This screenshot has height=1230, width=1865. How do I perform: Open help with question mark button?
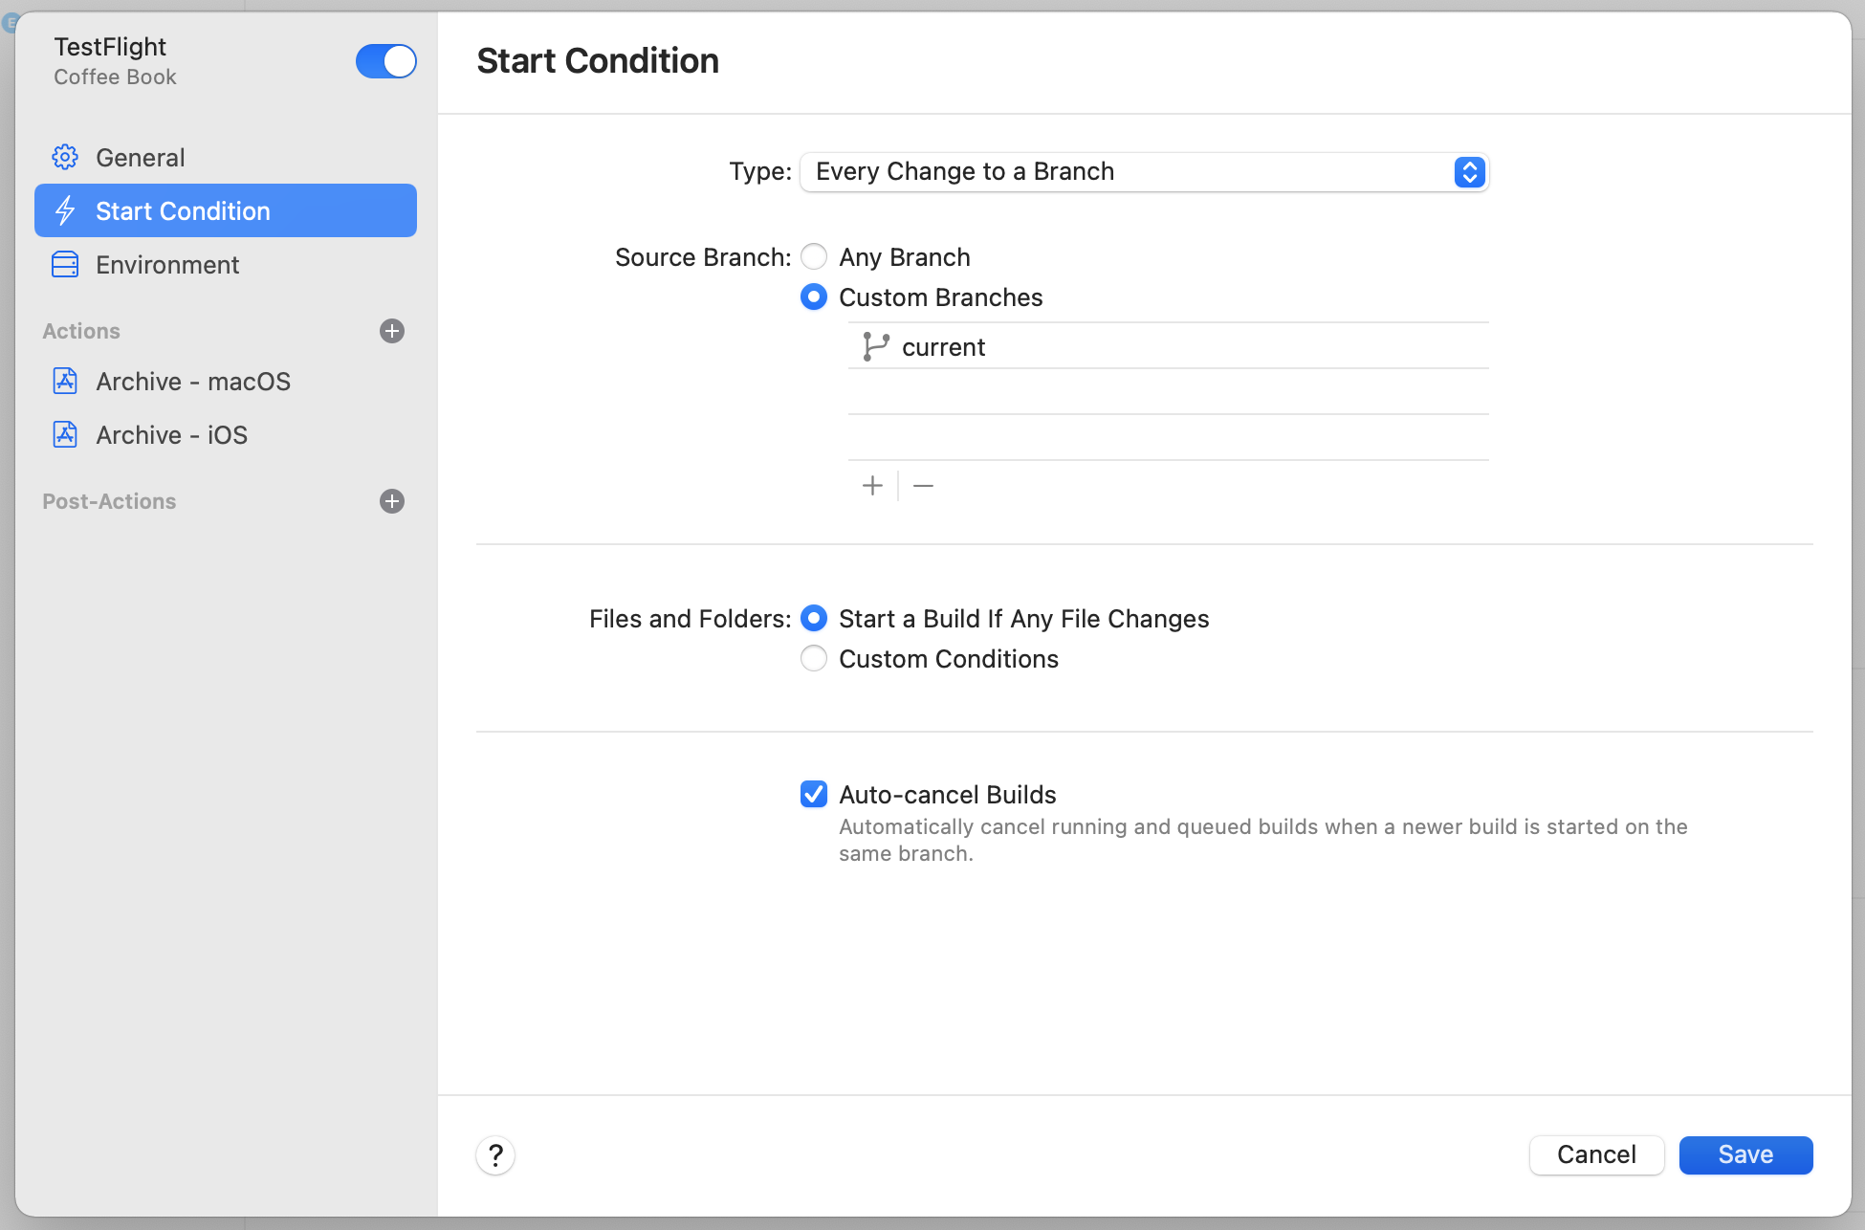[495, 1155]
